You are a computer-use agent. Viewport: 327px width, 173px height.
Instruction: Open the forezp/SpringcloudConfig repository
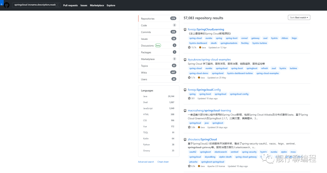click(x=204, y=90)
